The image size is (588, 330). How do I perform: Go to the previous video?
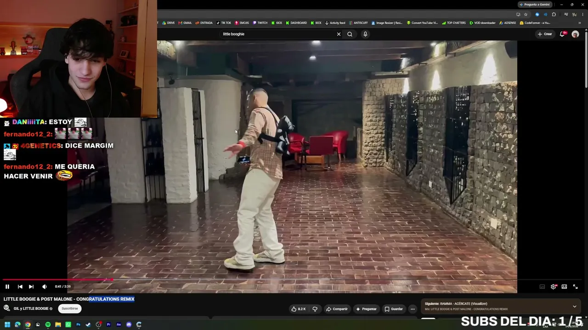[20, 286]
